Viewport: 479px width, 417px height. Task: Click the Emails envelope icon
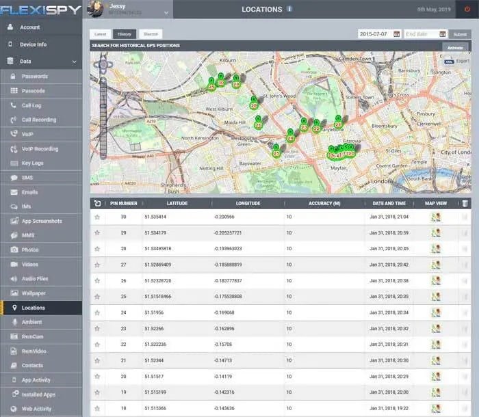pos(14,192)
